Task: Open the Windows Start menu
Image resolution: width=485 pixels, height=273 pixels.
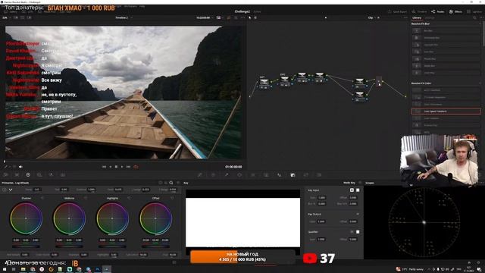Action: pyautogui.click(x=5, y=269)
